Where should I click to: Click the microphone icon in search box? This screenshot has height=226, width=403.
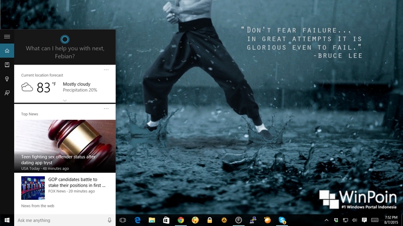click(109, 220)
